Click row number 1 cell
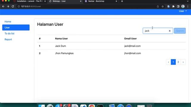191x107 pixels. point(40,46)
